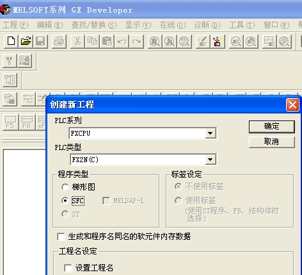Click the 取消 cancel button
Screen dimensions: 302x275
pos(272,142)
